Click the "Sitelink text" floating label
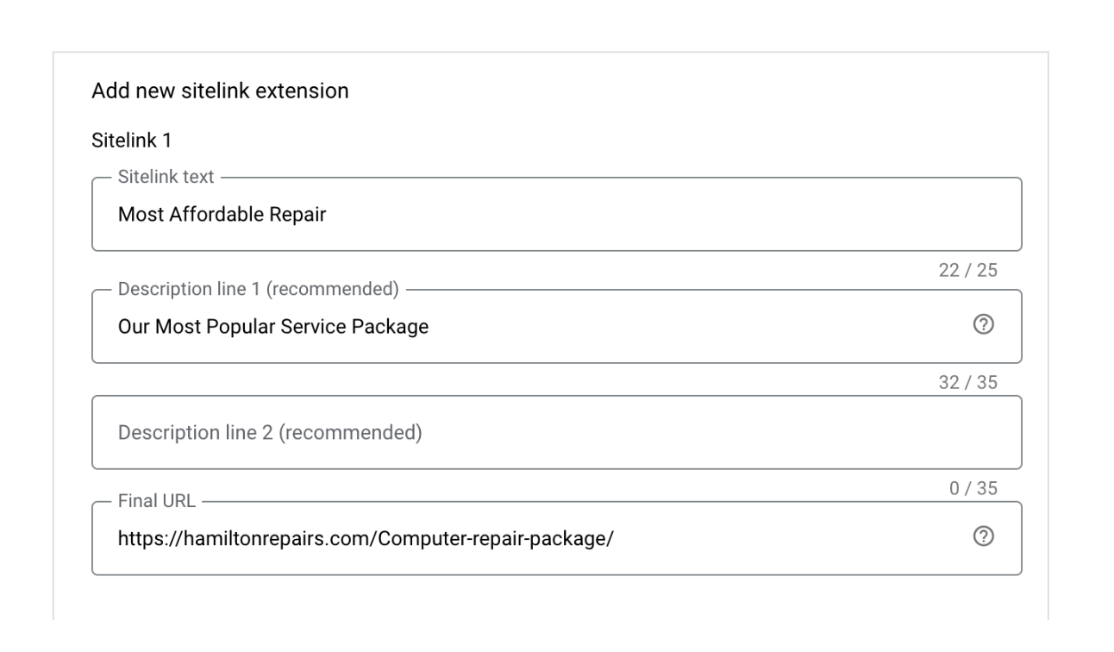Screen dimensions: 1114x652 pos(166,178)
